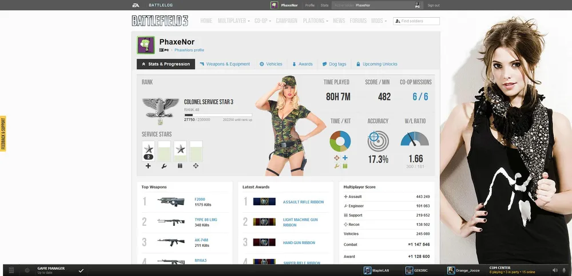The image size is (572, 276).
Task: Click the Time / Kit donut chart
Action: (340, 141)
